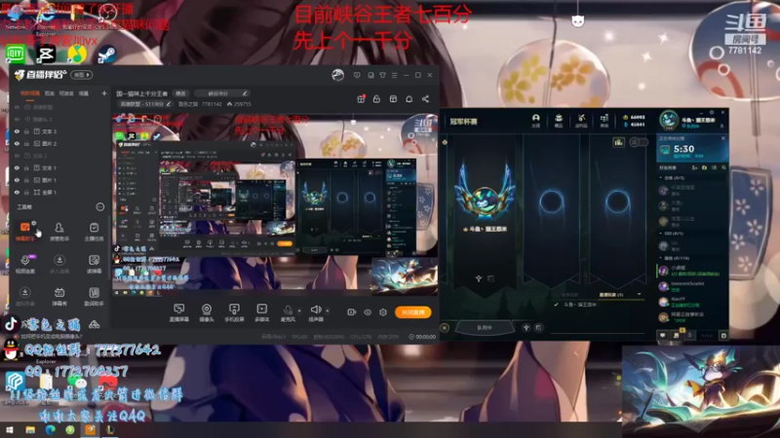Select the fourth scene tab

point(84,93)
